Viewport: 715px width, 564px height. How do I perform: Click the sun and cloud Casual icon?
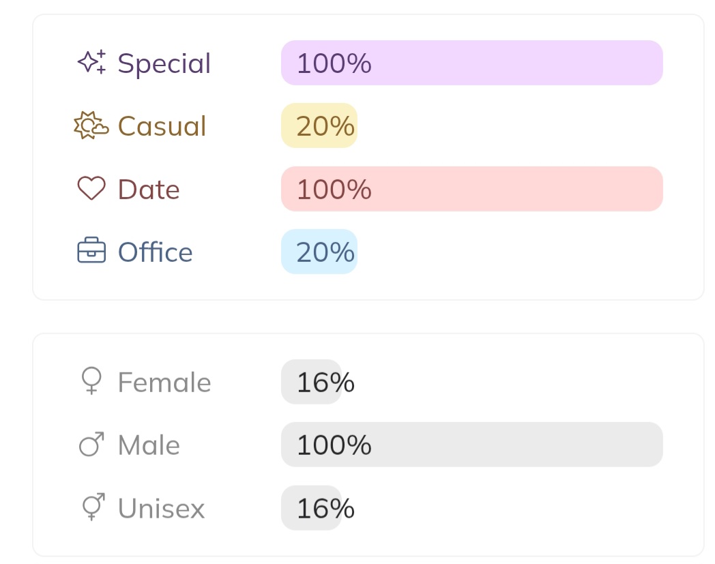91,126
